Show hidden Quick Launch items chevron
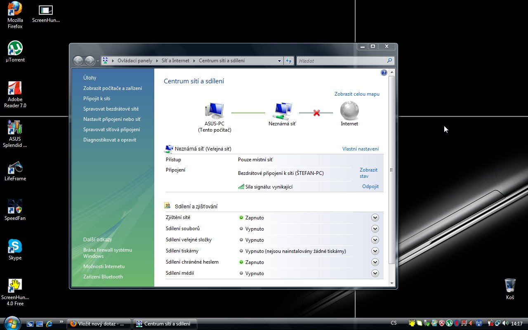 (61, 322)
